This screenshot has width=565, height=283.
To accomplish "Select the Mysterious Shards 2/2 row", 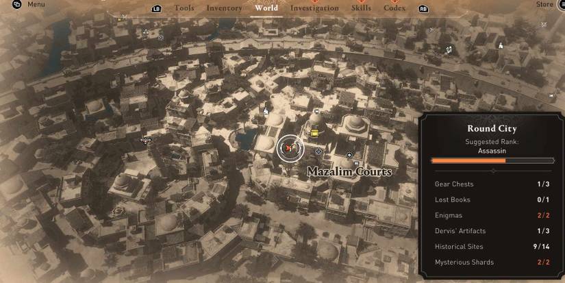I will click(492, 262).
